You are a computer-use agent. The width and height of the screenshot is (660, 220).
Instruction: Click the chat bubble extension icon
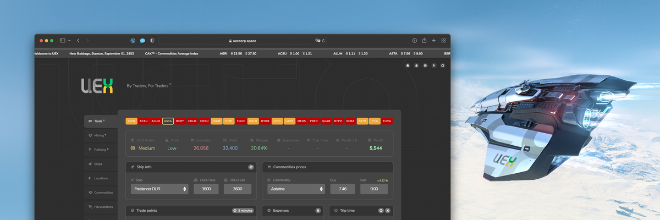[142, 41]
